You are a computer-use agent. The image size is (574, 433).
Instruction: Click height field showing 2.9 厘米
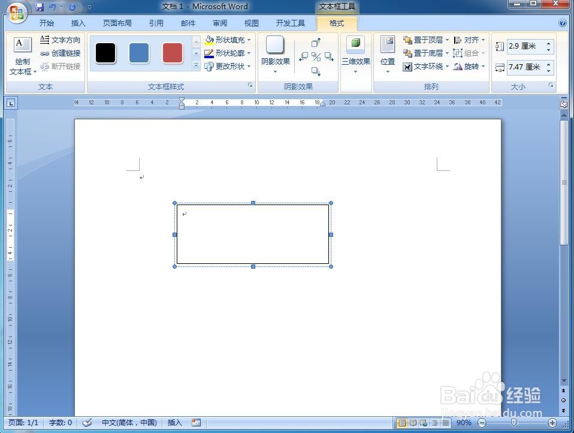[x=525, y=46]
